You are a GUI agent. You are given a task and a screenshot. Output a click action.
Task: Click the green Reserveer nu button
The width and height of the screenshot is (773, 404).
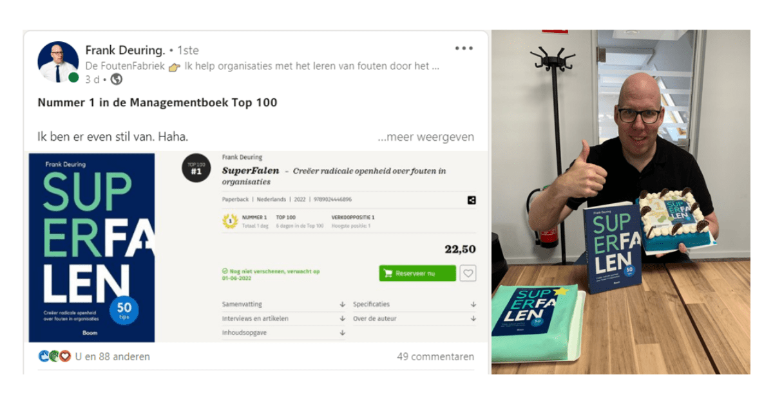point(417,273)
